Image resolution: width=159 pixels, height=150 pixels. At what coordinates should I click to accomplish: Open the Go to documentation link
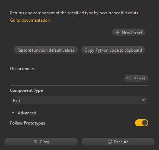[x=30, y=20]
